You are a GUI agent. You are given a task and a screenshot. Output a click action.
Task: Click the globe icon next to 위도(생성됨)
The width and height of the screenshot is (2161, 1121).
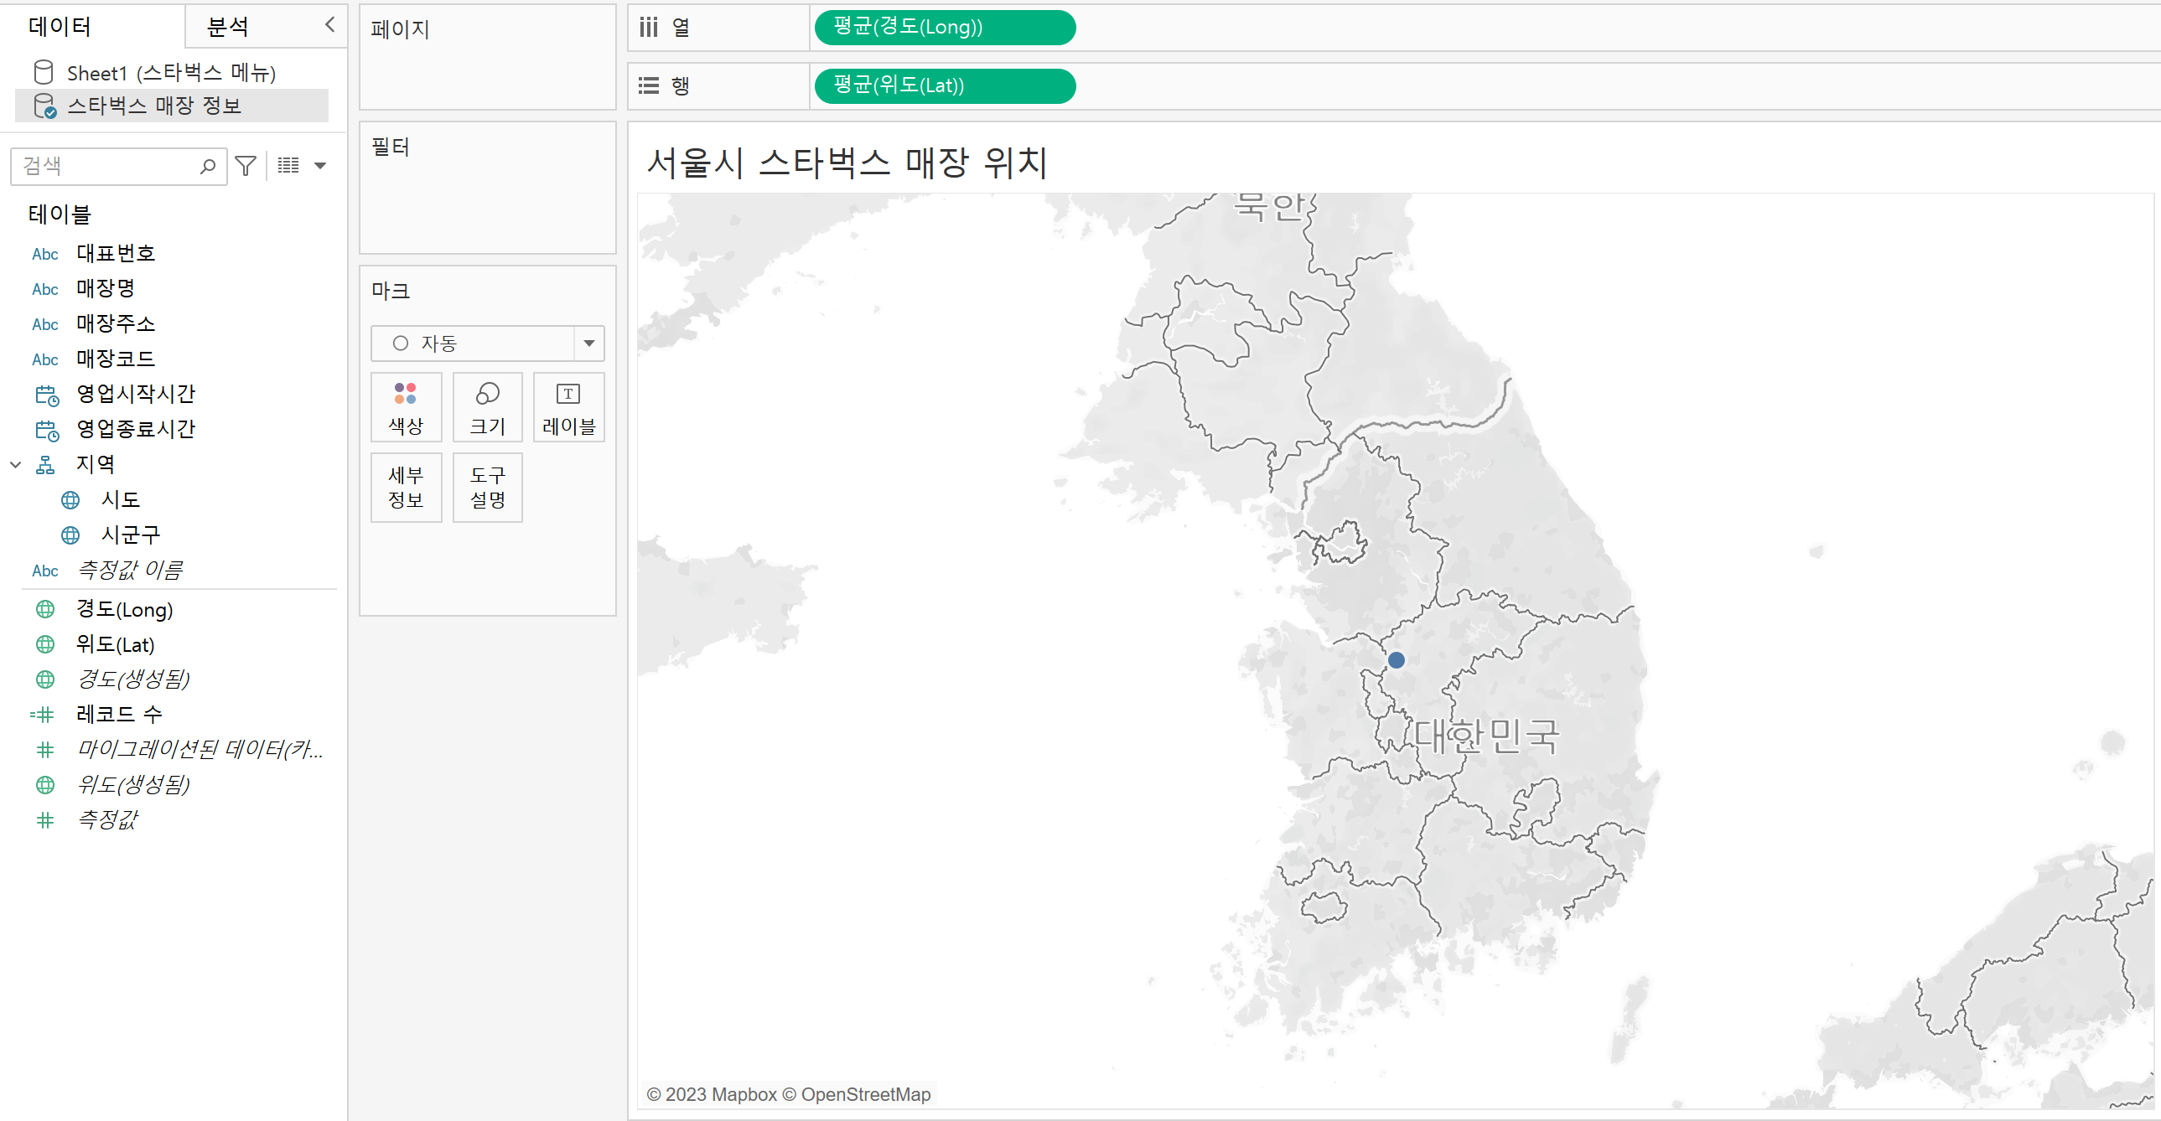coord(45,785)
